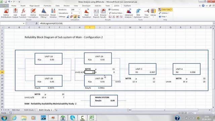
Task: Switch to Page Layout tab
Action: [x=34, y=6]
